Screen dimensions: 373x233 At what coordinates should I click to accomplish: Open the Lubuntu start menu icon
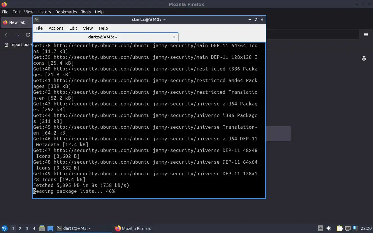(5, 228)
